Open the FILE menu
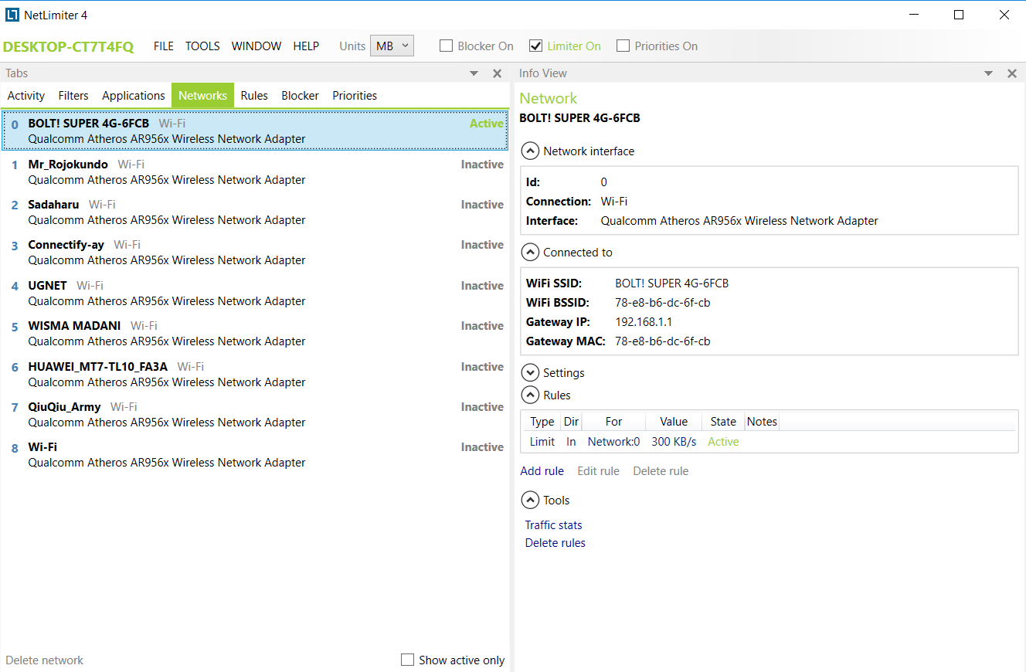This screenshot has width=1026, height=672. [164, 46]
